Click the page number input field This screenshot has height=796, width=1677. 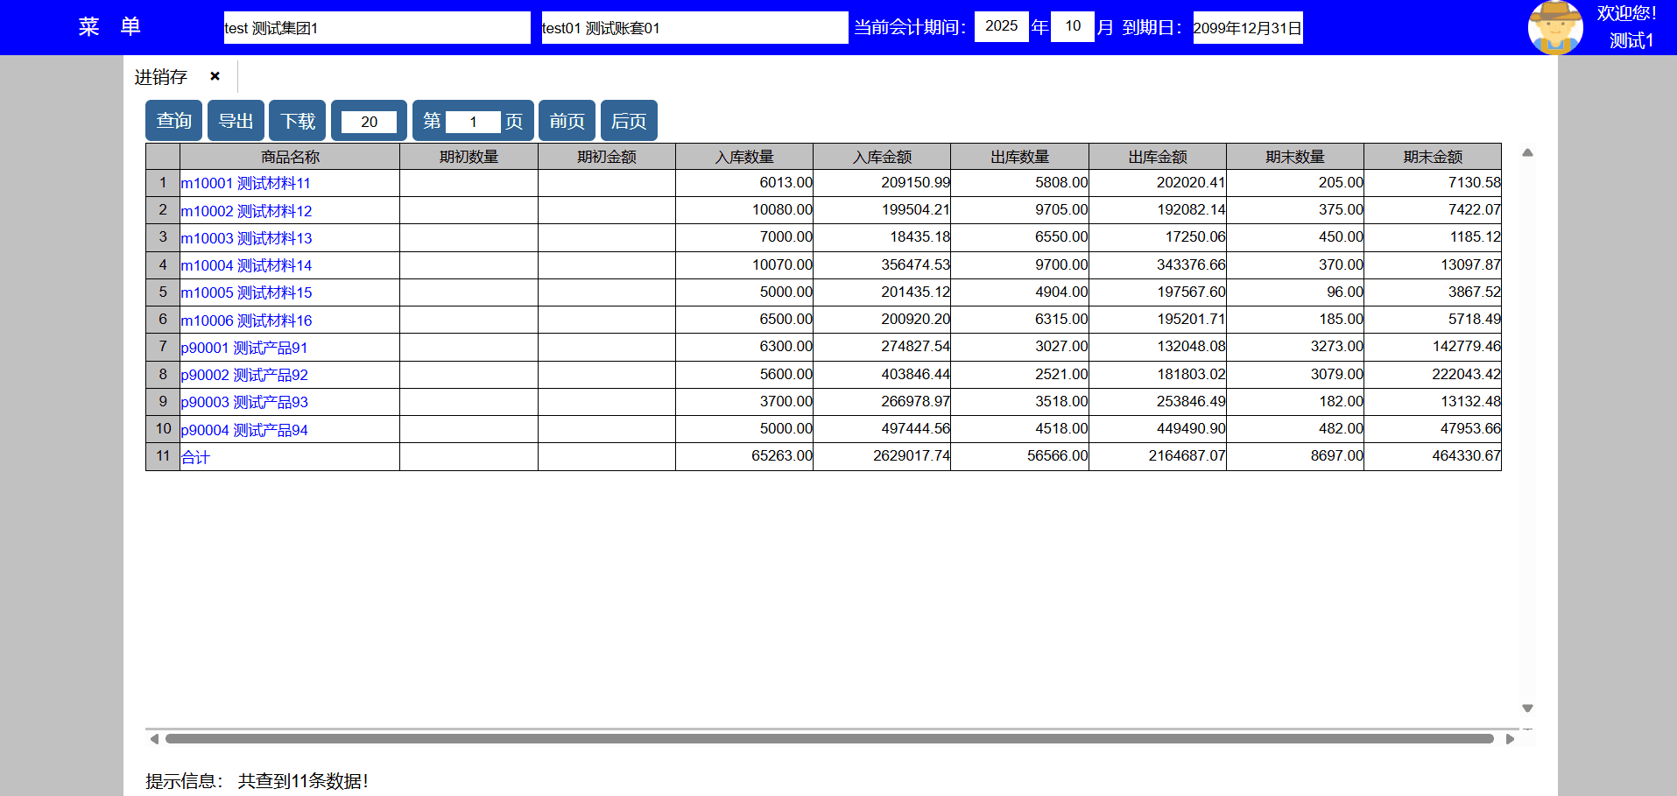tap(473, 122)
